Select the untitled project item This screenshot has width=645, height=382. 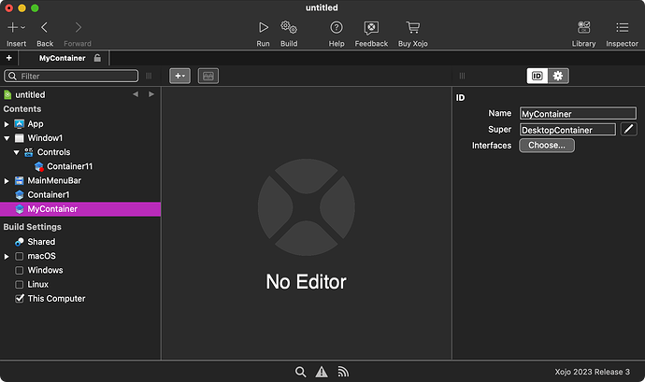pyautogui.click(x=30, y=95)
